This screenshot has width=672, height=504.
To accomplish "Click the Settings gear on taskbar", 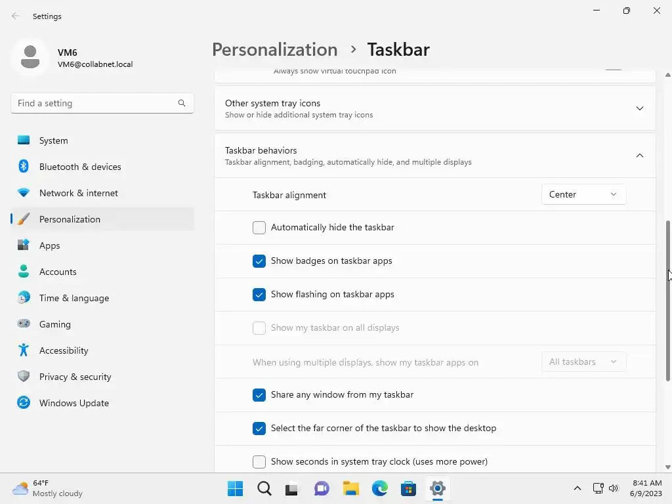I will pos(438,488).
